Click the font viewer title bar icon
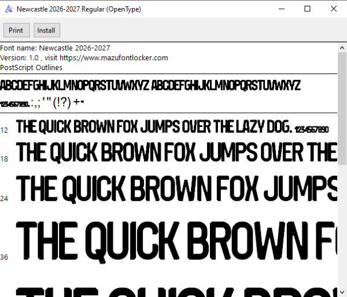Image resolution: width=347 pixels, height=297 pixels. 9,9
